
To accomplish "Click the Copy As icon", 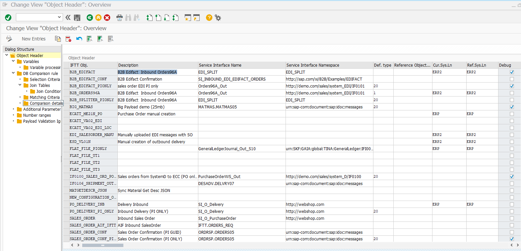I will pyautogui.click(x=58, y=39).
